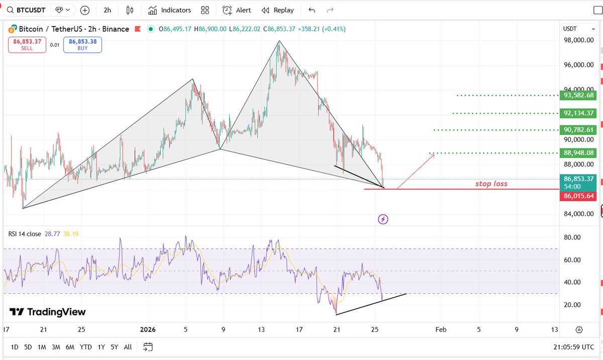The height and width of the screenshot is (360, 603).
Task: Set range to 1Y
Action: point(101,346)
